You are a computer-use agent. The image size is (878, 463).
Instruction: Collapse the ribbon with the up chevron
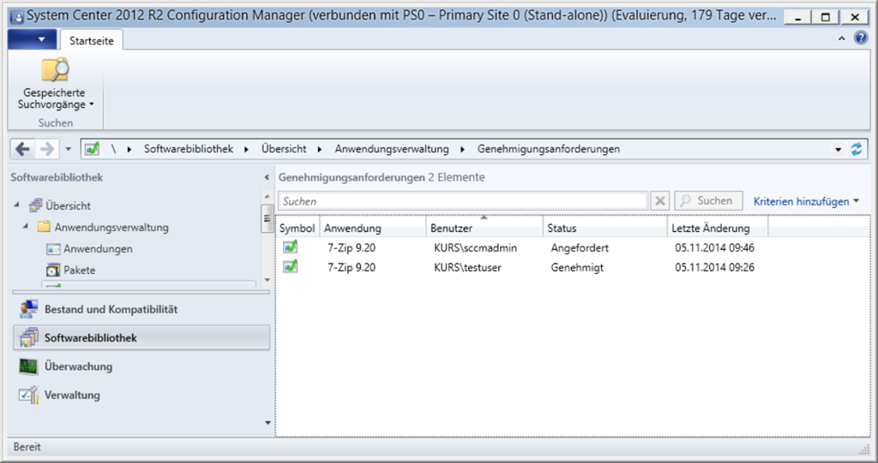coord(842,39)
